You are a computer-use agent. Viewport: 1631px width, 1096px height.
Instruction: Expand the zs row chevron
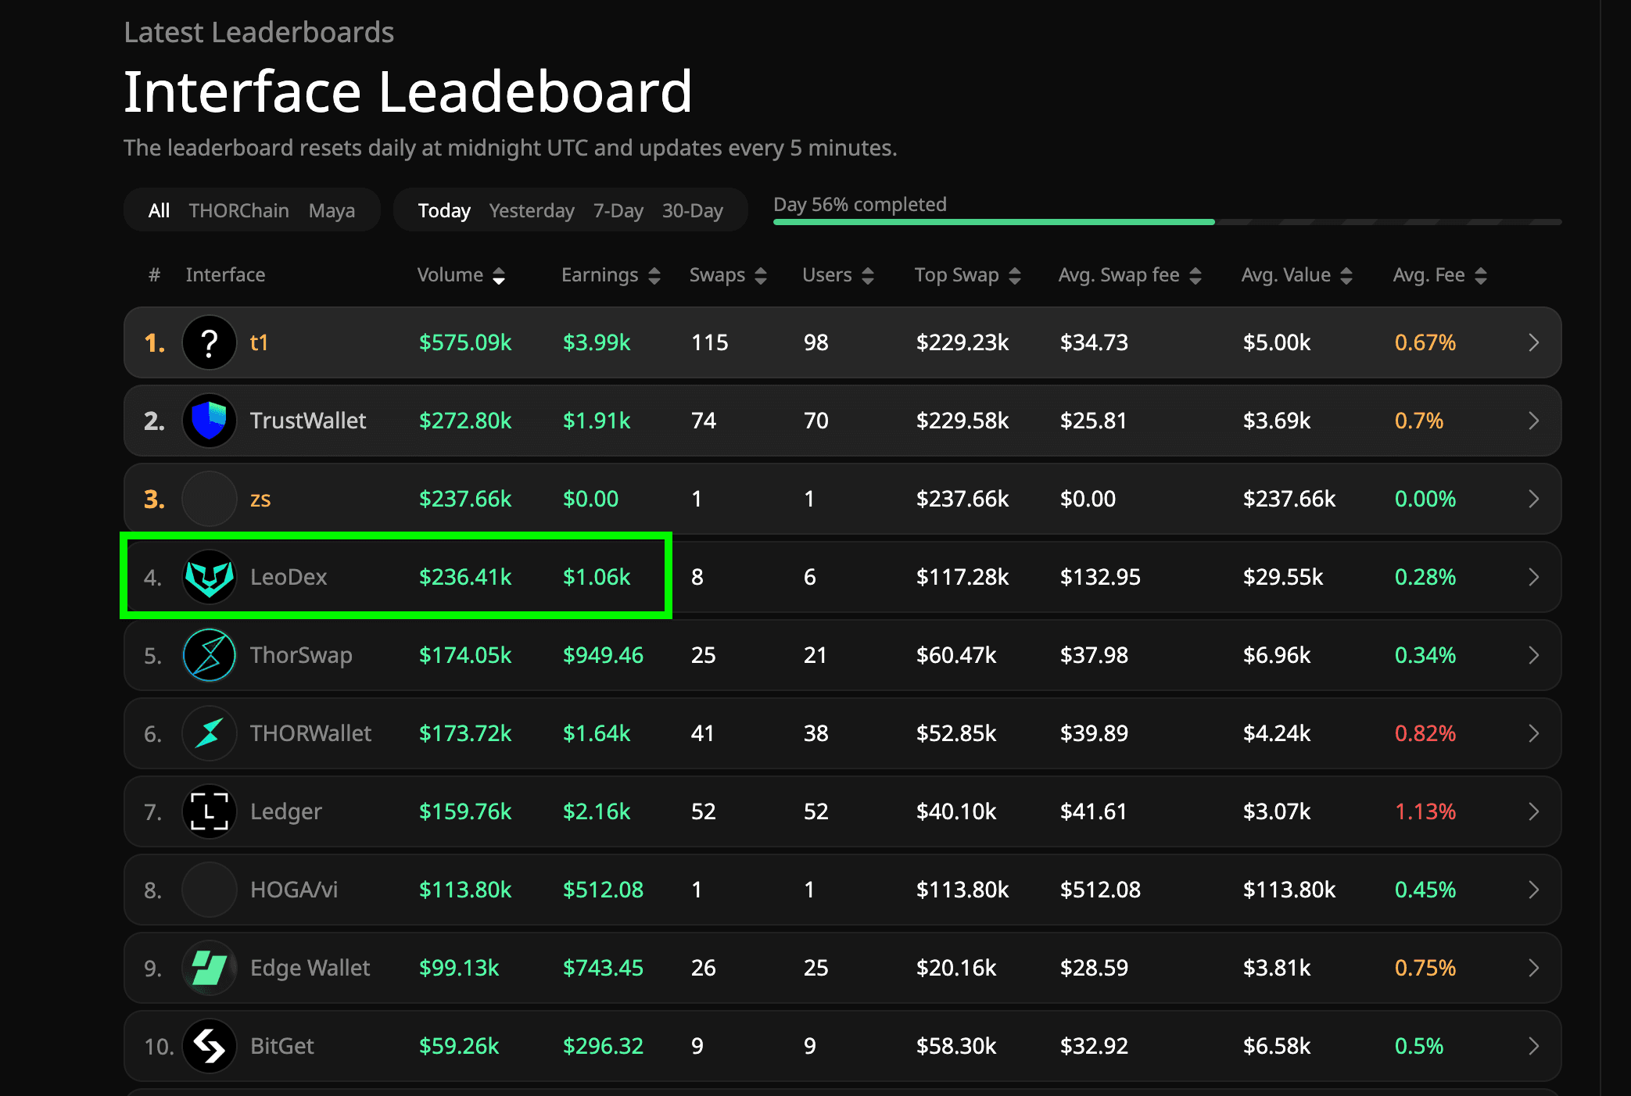click(1533, 499)
